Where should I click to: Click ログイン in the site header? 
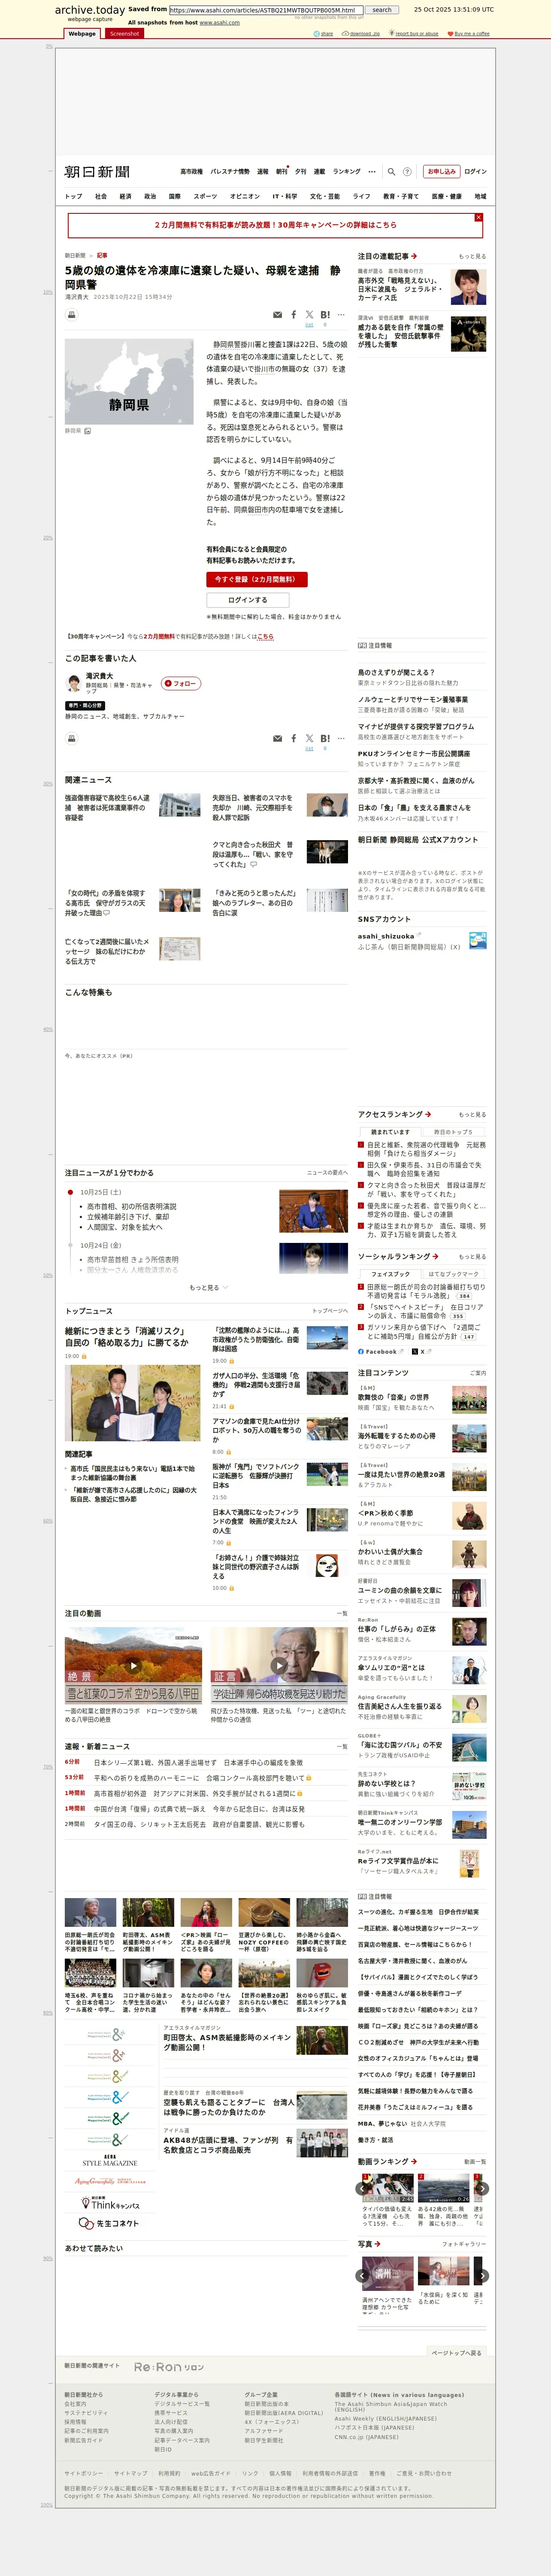pos(476,172)
